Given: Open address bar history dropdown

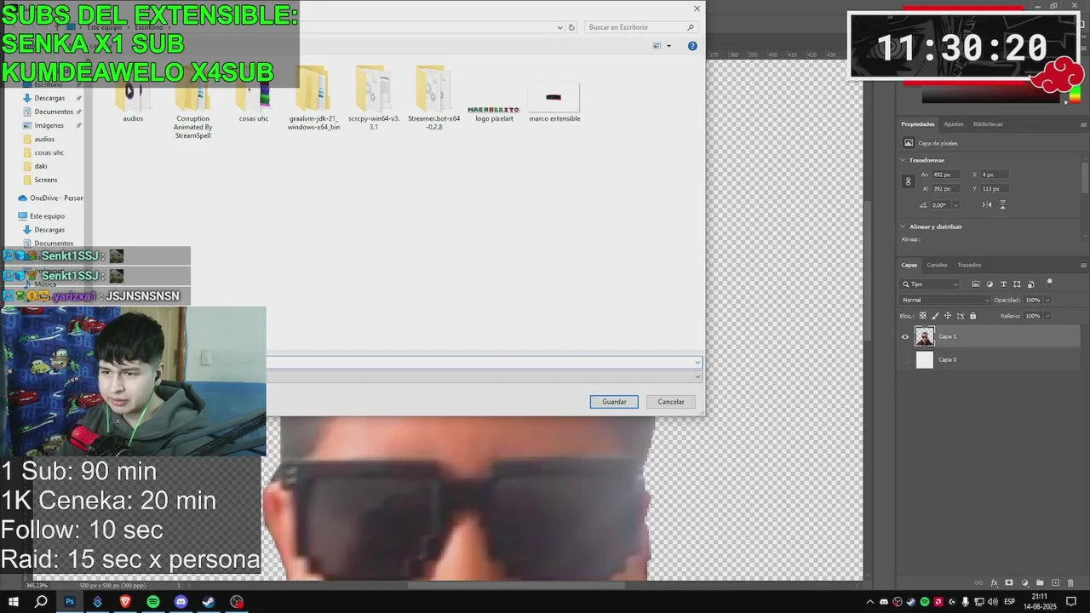Looking at the screenshot, I should point(559,27).
